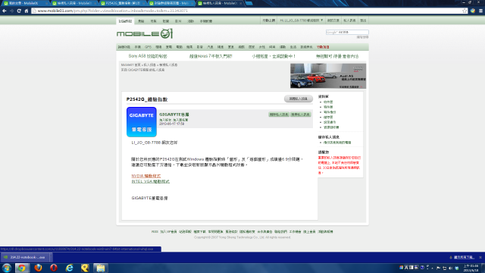Open the Chrome menu icon
The height and width of the screenshot is (273, 485).
click(x=480, y=11)
